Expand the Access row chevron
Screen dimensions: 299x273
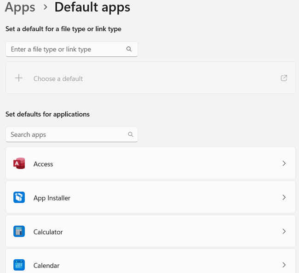tap(284, 163)
